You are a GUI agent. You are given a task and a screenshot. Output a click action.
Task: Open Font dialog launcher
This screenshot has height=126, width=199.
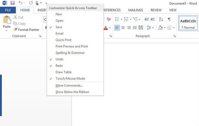point(111,36)
